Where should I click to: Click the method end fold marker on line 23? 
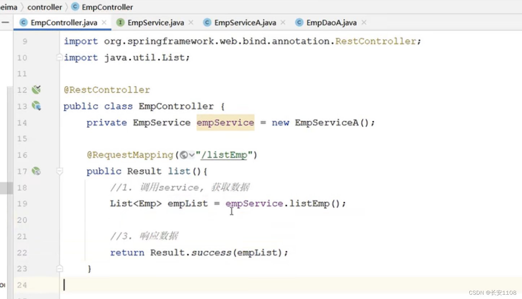point(60,269)
